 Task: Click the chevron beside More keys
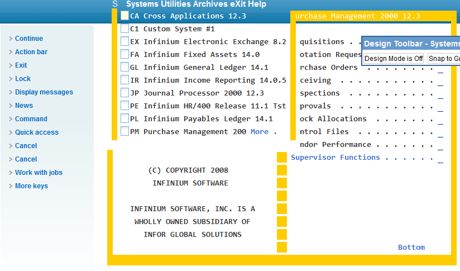point(11,186)
